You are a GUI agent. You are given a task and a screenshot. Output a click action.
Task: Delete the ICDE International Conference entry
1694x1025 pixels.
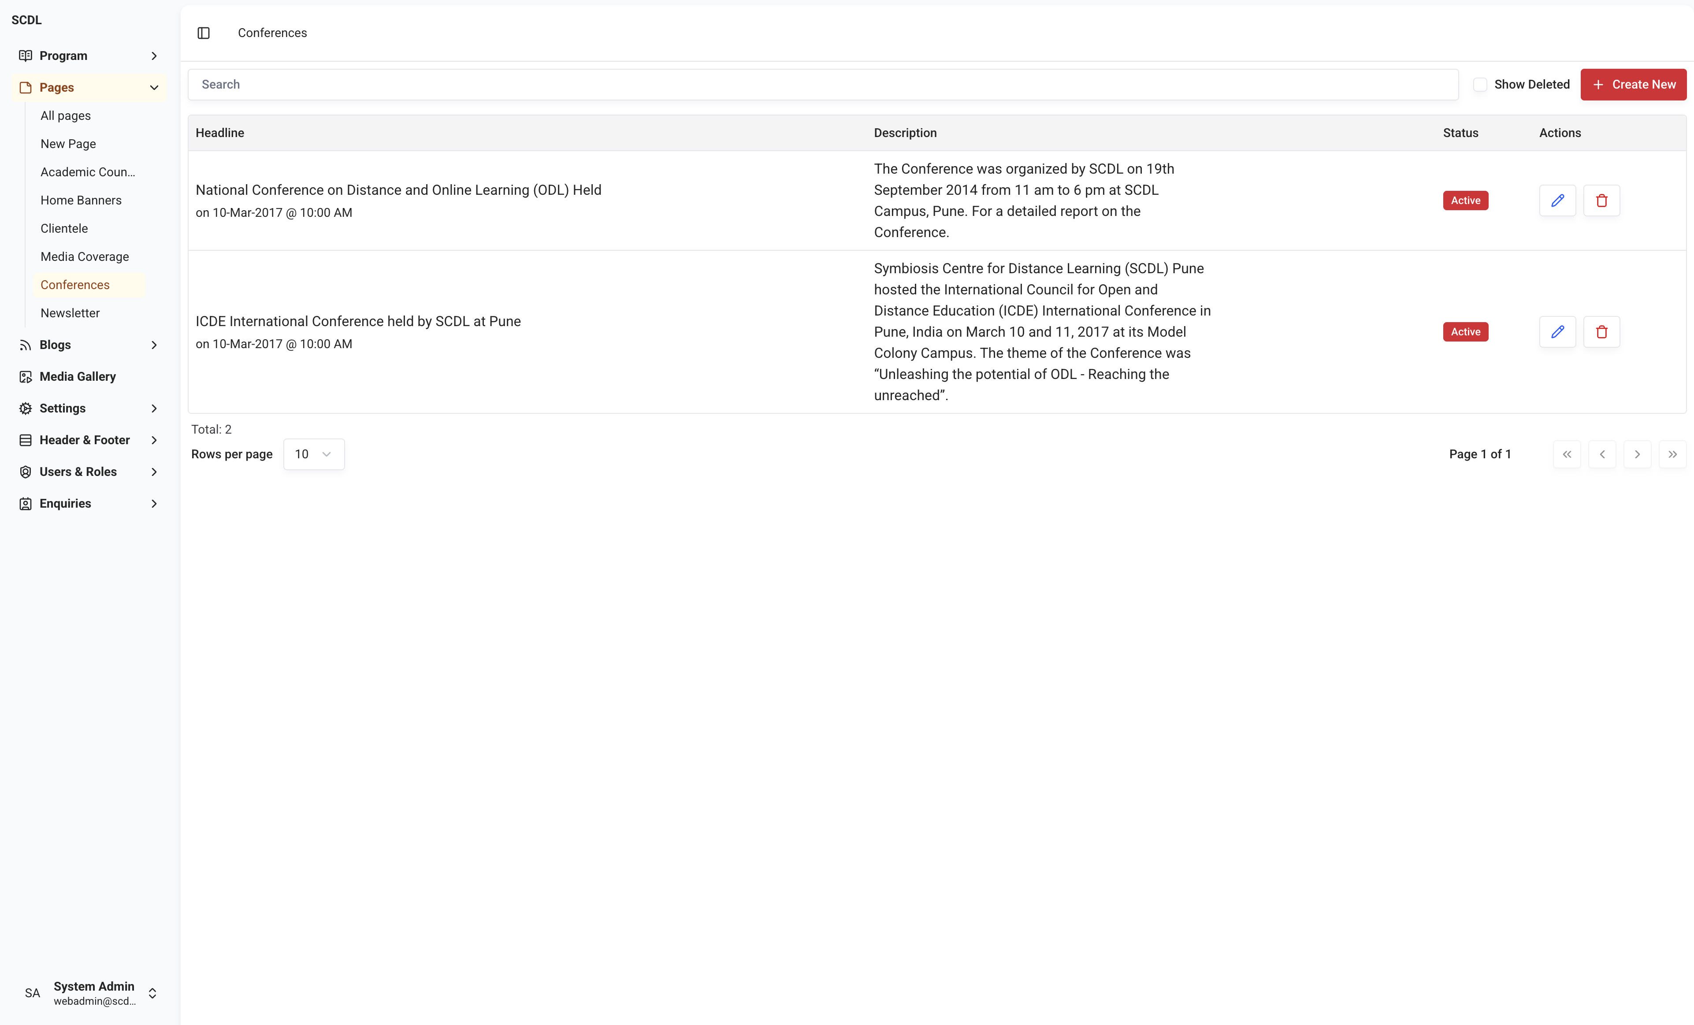[1601, 331]
